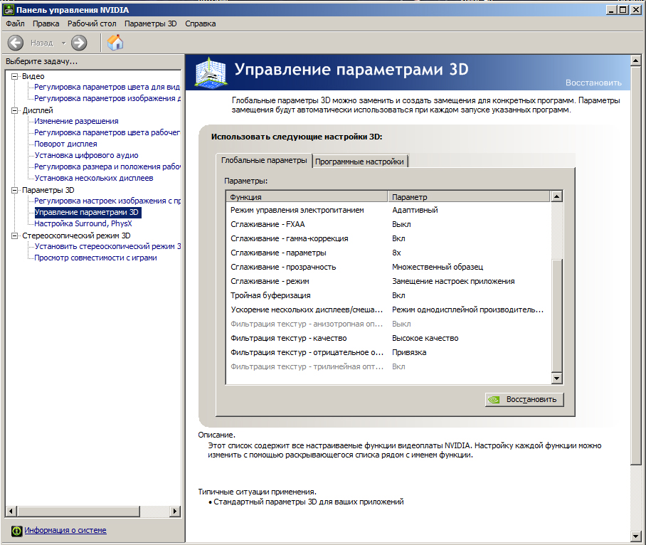Click the Home house icon in the toolbar

pos(115,43)
